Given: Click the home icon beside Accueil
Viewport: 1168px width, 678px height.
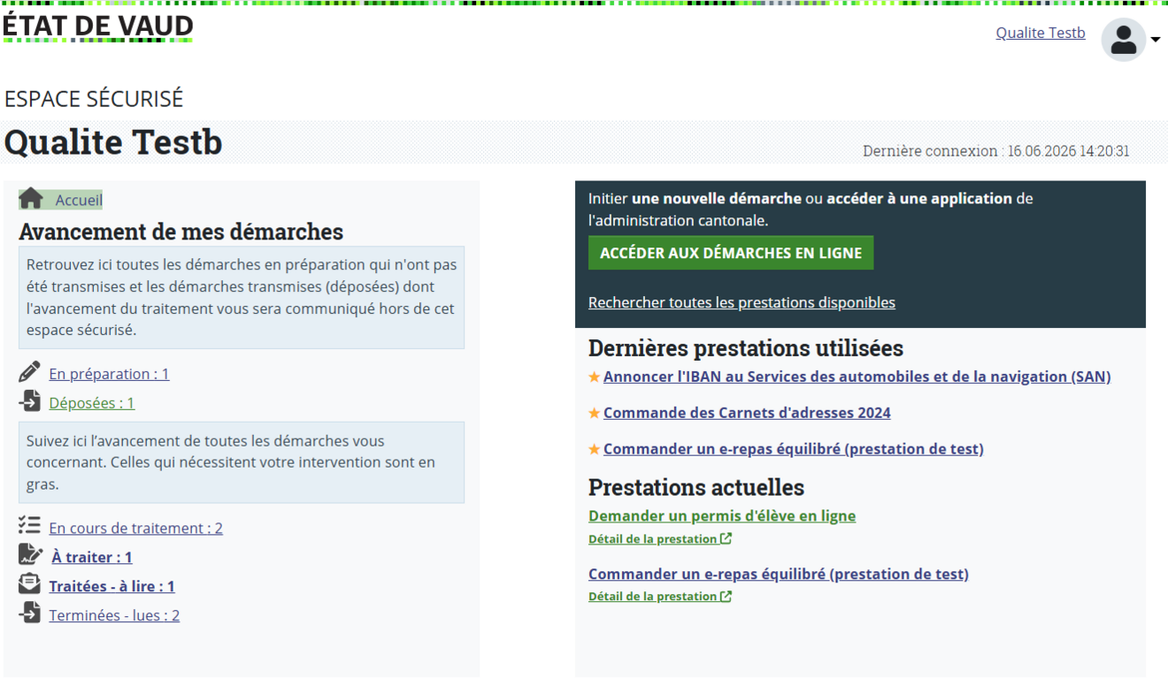Looking at the screenshot, I should coord(31,198).
